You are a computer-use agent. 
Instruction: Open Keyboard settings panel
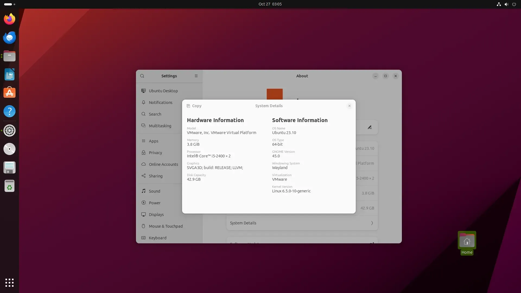(x=169, y=238)
